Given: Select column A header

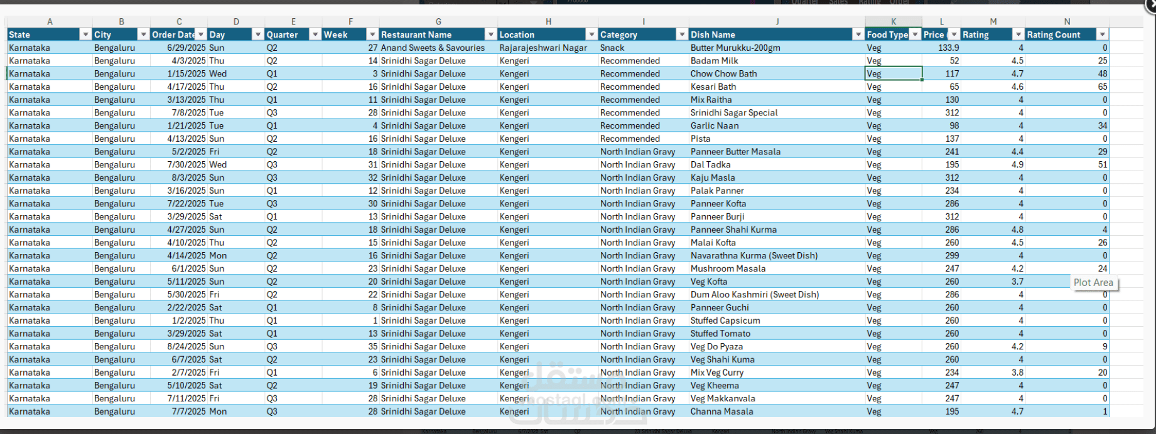Looking at the screenshot, I should 50,22.
